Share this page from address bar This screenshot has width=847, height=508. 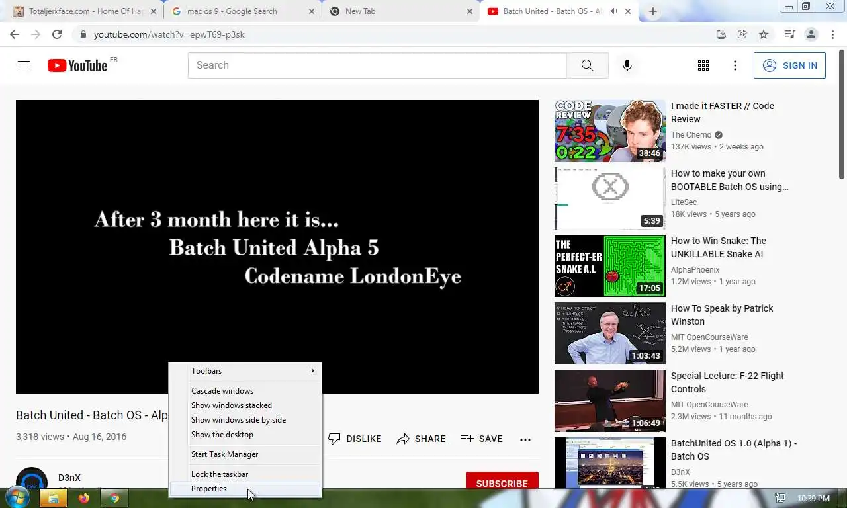[742, 34]
